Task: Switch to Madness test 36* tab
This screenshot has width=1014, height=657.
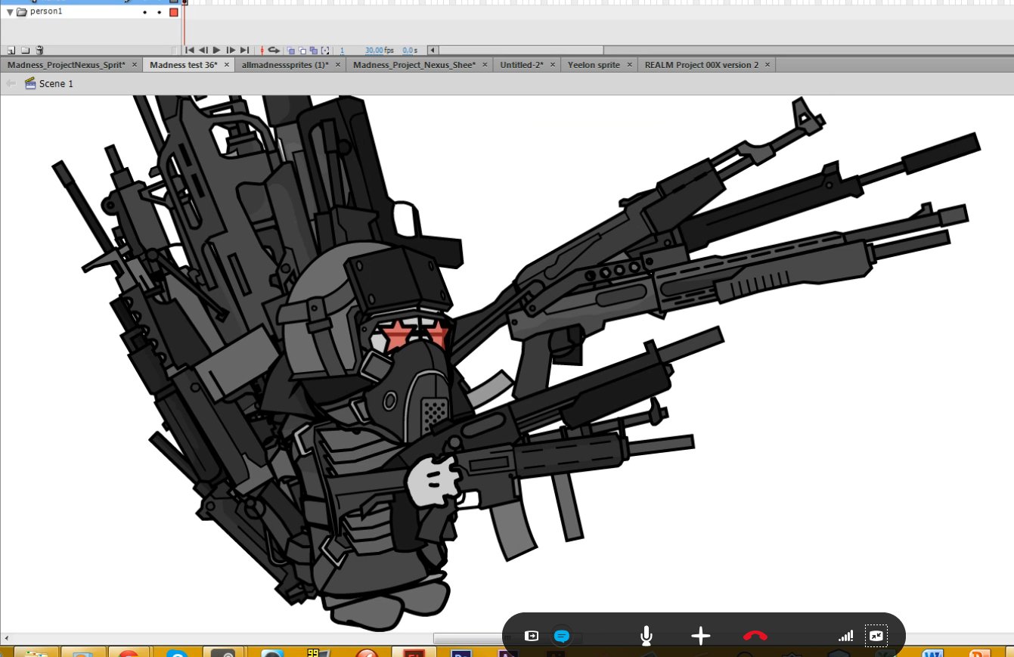Action: click(x=183, y=65)
